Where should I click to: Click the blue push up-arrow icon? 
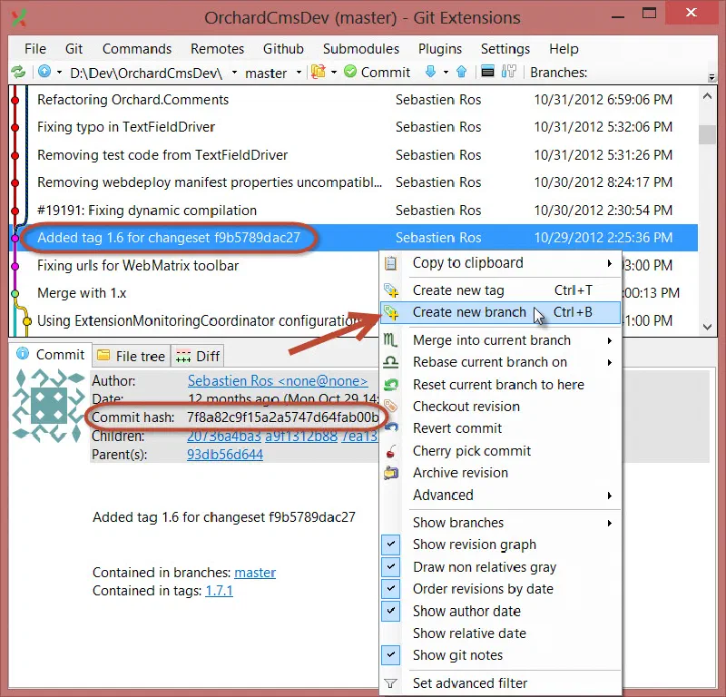coord(461,72)
